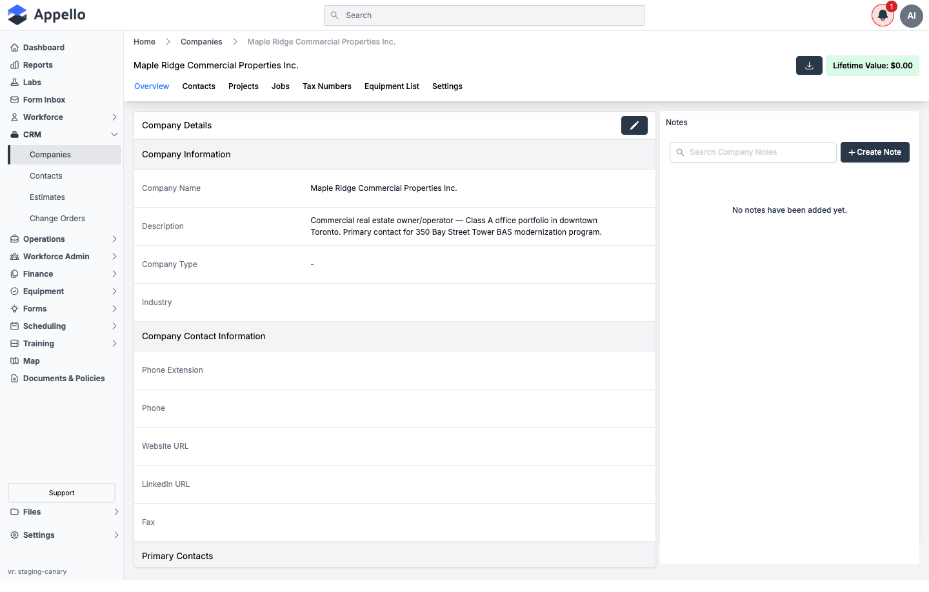
Task: Click the Search Company Notes field
Action: [753, 152]
